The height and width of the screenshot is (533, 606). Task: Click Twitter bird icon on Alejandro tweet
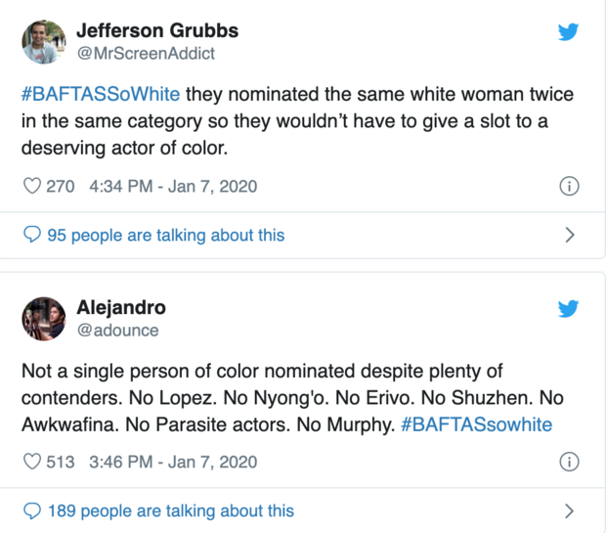pyautogui.click(x=568, y=309)
